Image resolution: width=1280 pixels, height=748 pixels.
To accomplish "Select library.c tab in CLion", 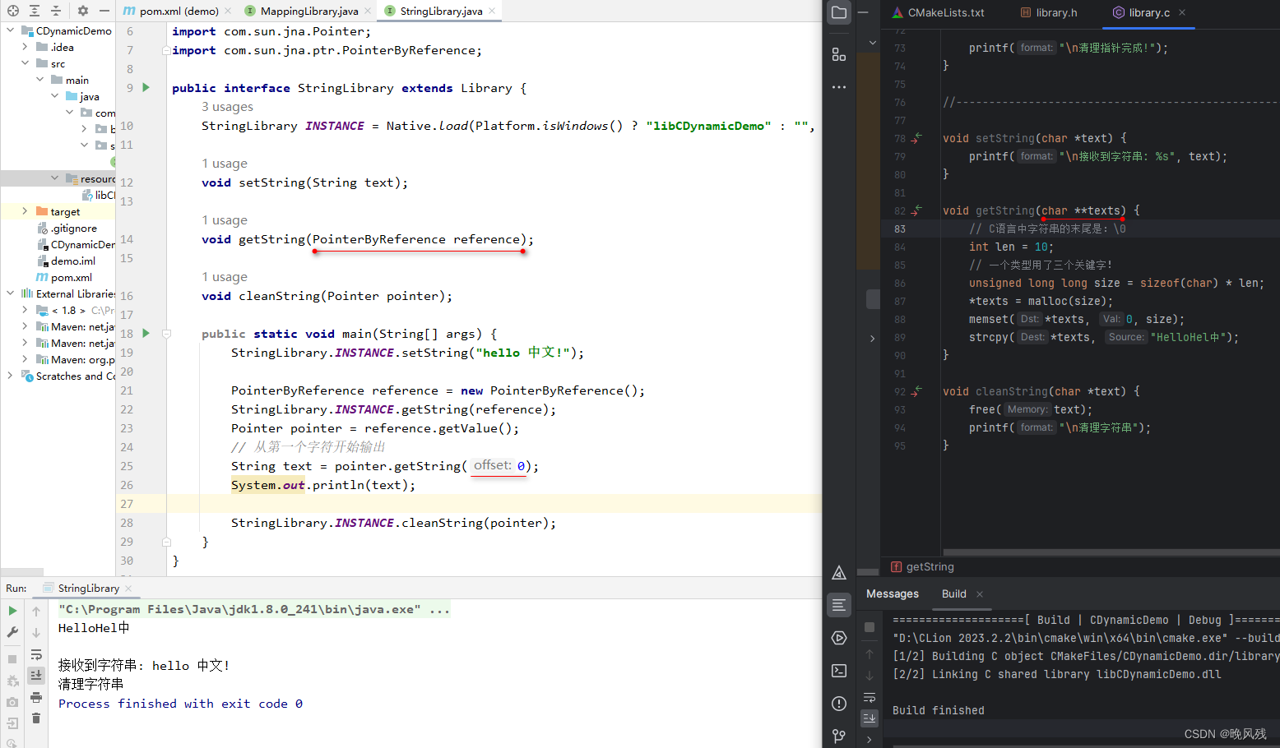I will coord(1148,12).
